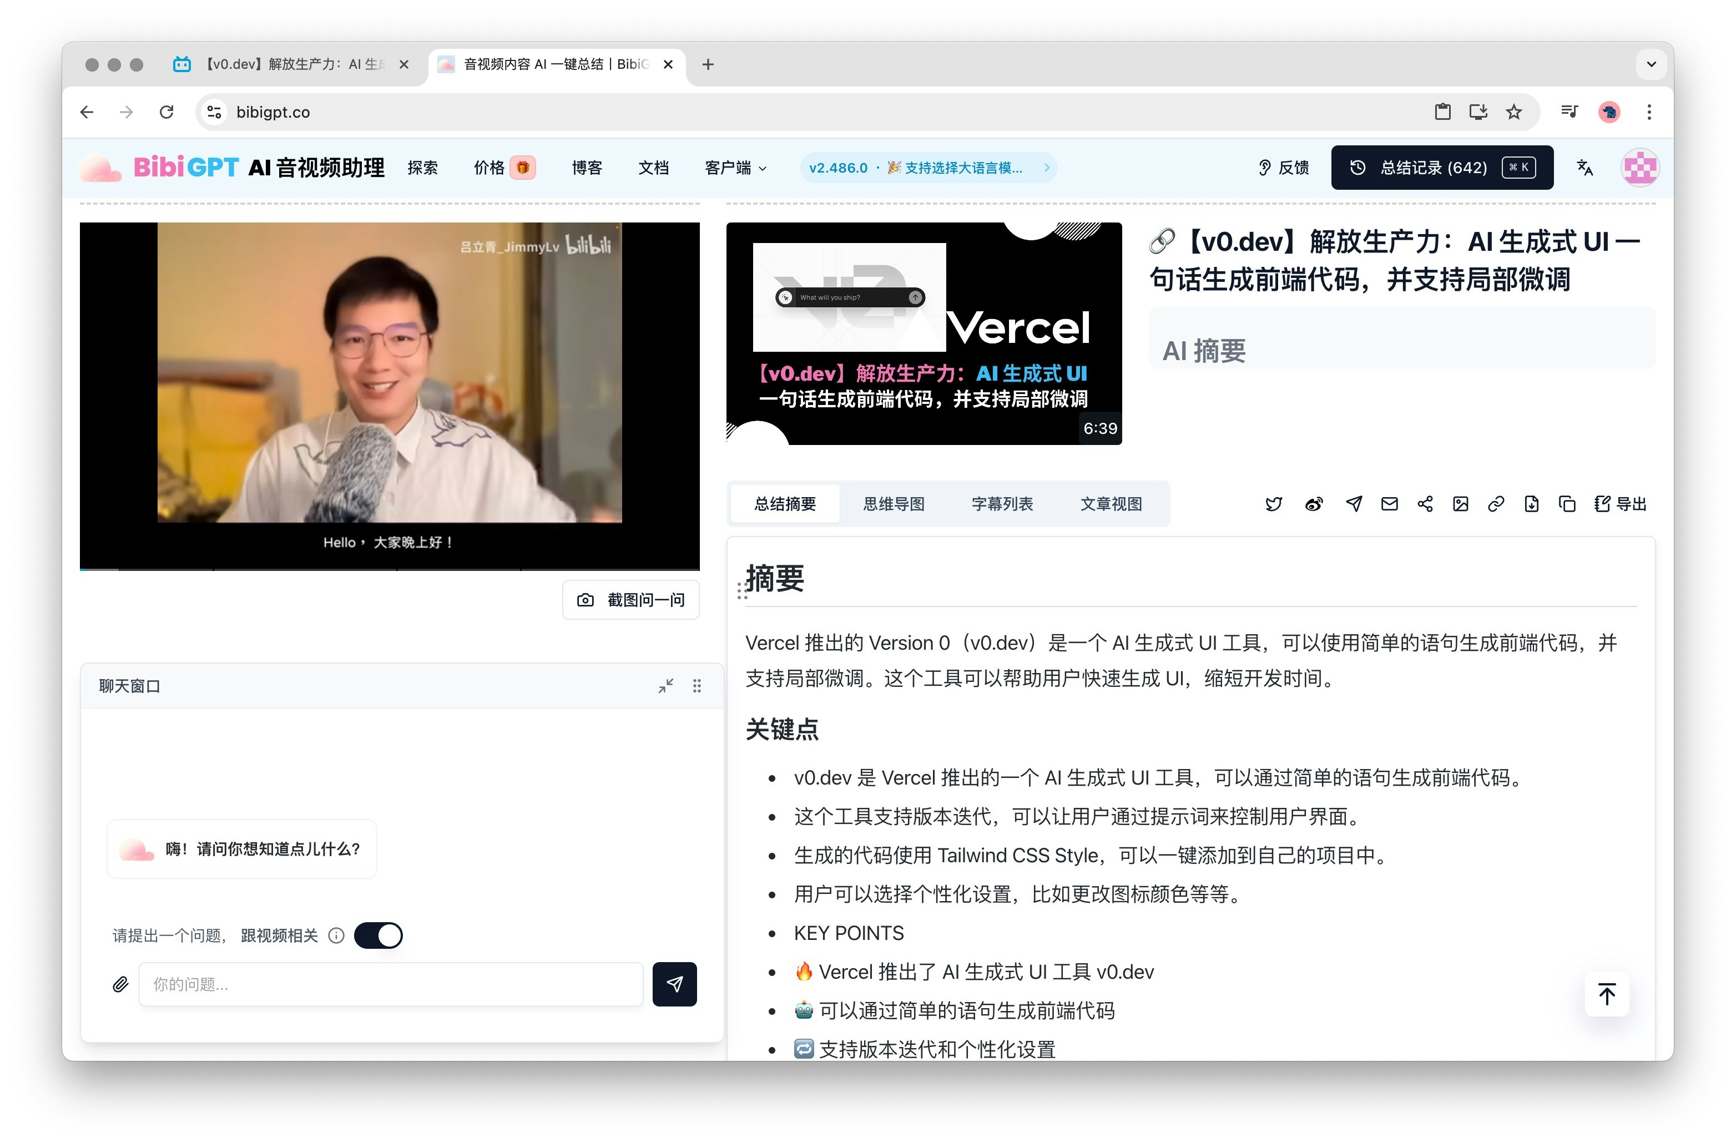
Task: Click the image export icon
Action: click(1460, 504)
